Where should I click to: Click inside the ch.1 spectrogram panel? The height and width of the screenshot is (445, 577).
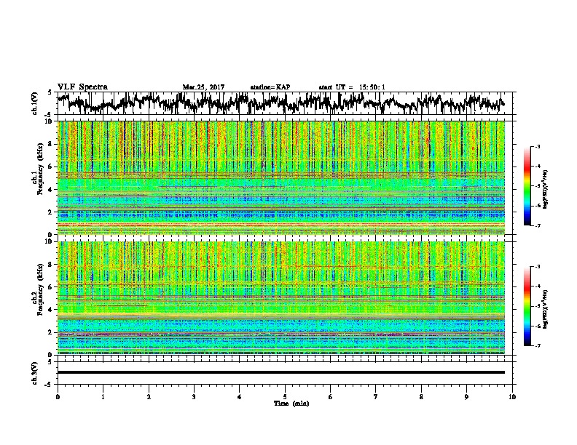[x=281, y=177]
